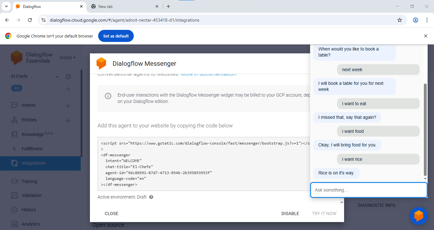
Task: Create a new intent with the plus icon
Action: (x=68, y=105)
